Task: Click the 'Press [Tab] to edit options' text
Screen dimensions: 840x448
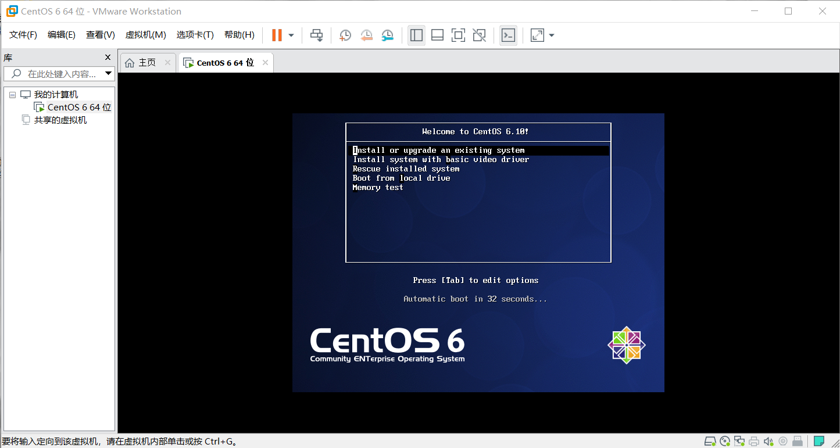Action: [476, 281]
